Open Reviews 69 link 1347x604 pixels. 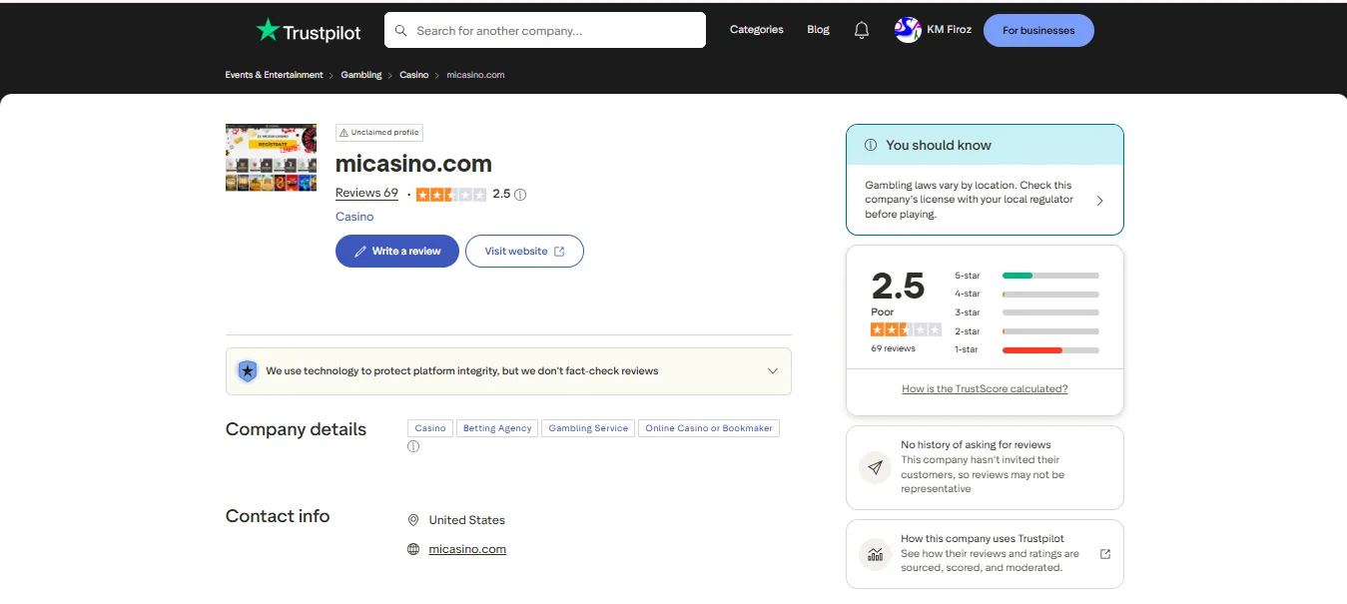(x=366, y=194)
